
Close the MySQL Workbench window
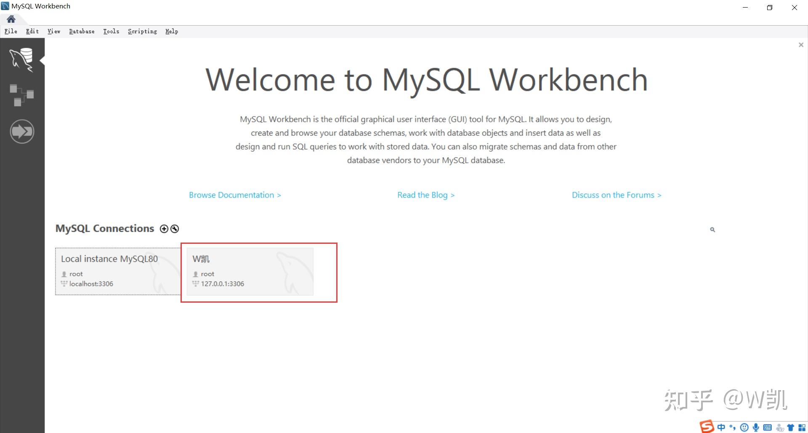tap(795, 7)
